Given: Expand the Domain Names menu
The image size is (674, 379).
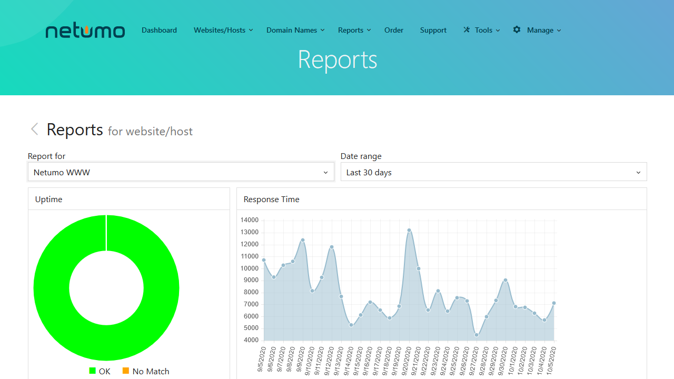Looking at the screenshot, I should 295,30.
